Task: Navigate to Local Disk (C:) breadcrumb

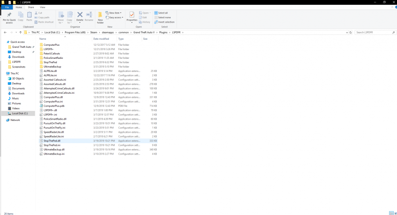Action: [x=52, y=33]
